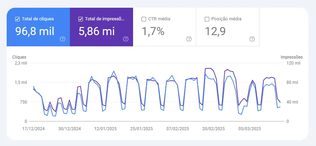This screenshot has height=146, width=316.
Task: Open help icon on Total de impressões card
Action: 126,39
